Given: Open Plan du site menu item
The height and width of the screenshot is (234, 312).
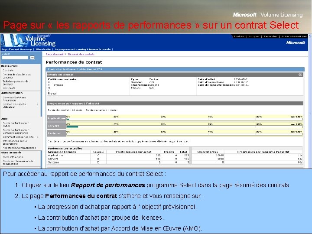Looking at the screenshot, I should click(43, 49).
